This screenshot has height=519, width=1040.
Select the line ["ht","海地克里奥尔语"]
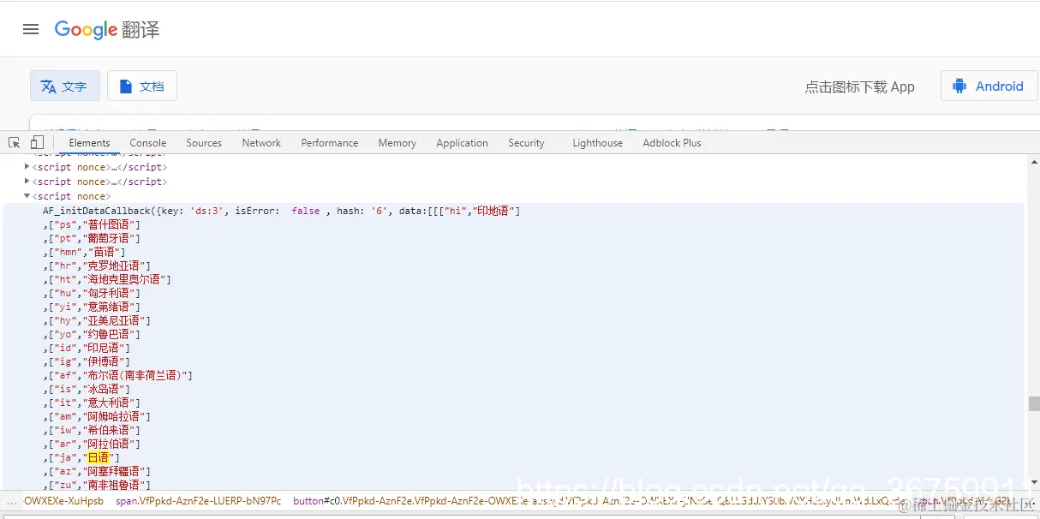(x=107, y=279)
